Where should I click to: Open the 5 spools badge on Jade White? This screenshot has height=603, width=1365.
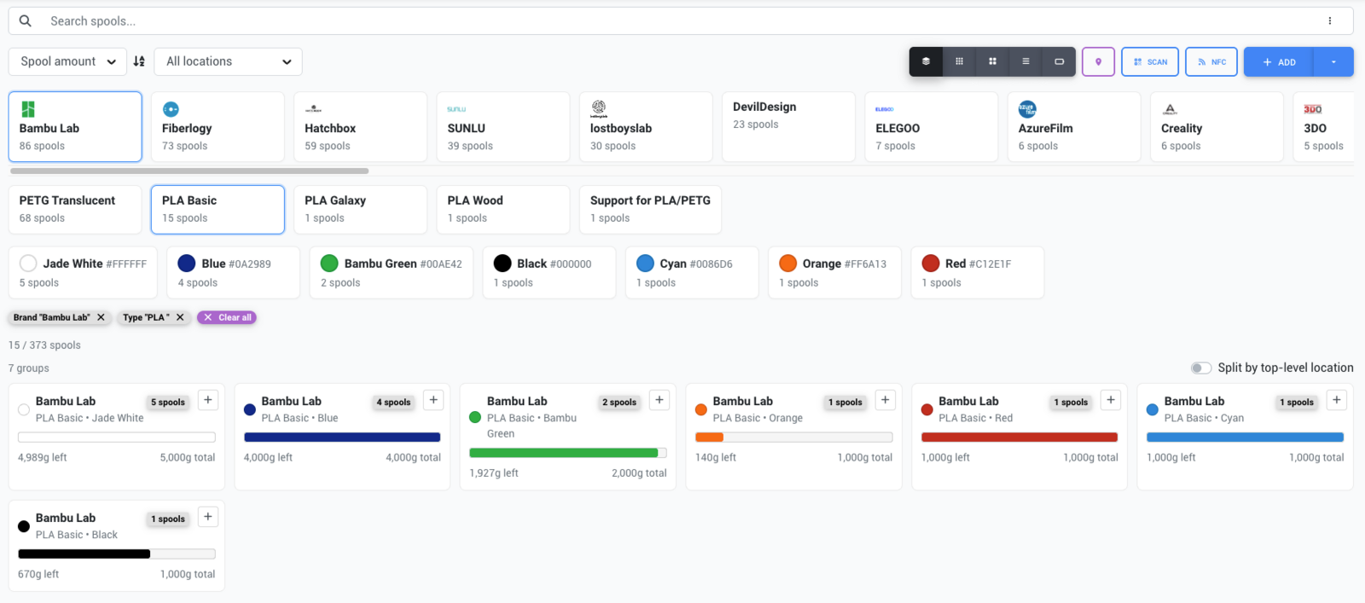[168, 402]
